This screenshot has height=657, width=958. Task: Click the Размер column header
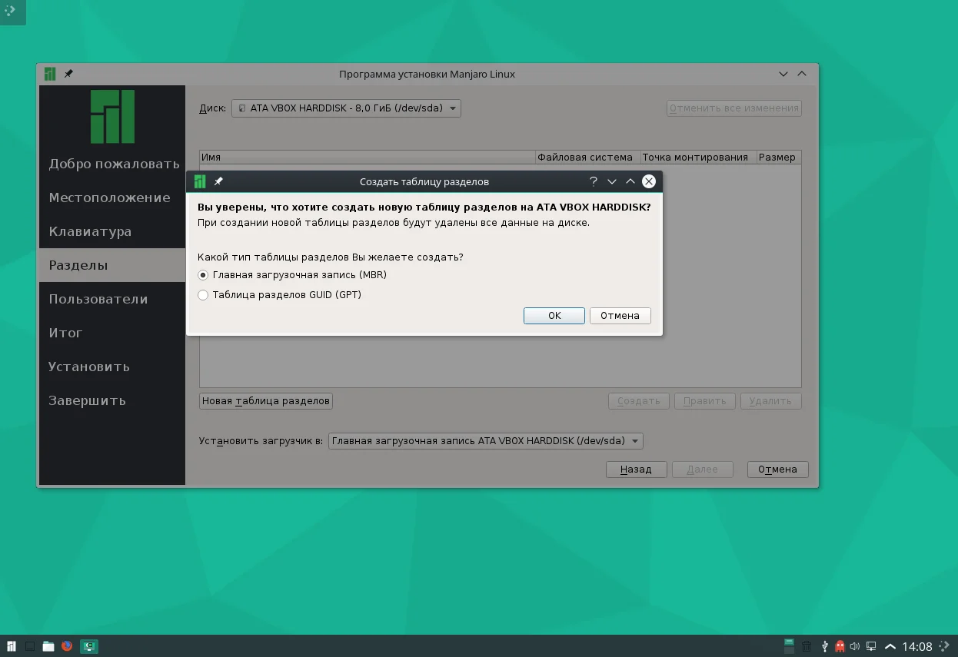[778, 157]
